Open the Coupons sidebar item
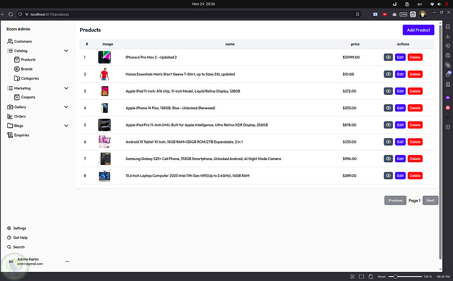This screenshot has width=453, height=281. tap(25, 97)
